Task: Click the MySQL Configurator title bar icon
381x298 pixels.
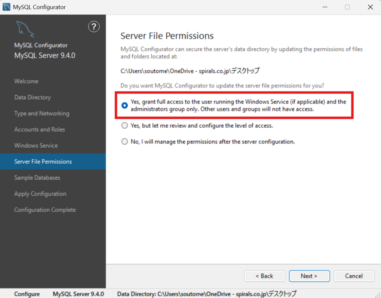Action: (x=6, y=7)
